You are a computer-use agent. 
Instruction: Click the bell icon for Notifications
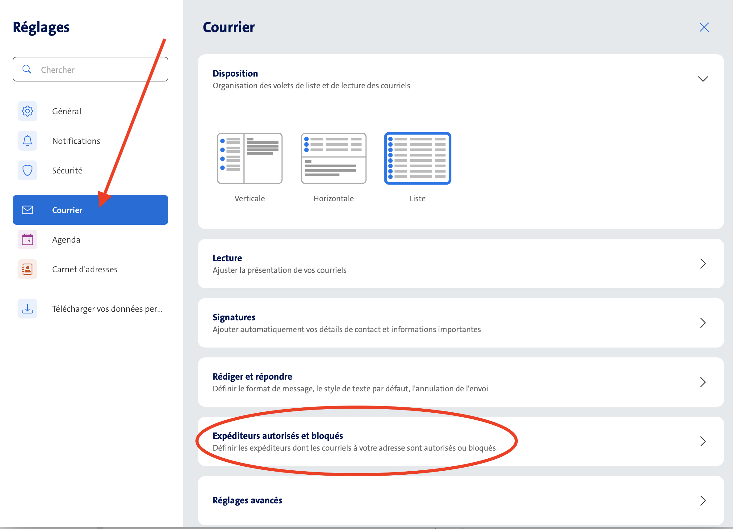tap(27, 141)
